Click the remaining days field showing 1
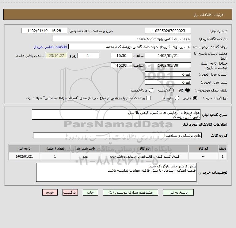This screenshot has height=228, width=236. pyautogui.click(x=88, y=55)
